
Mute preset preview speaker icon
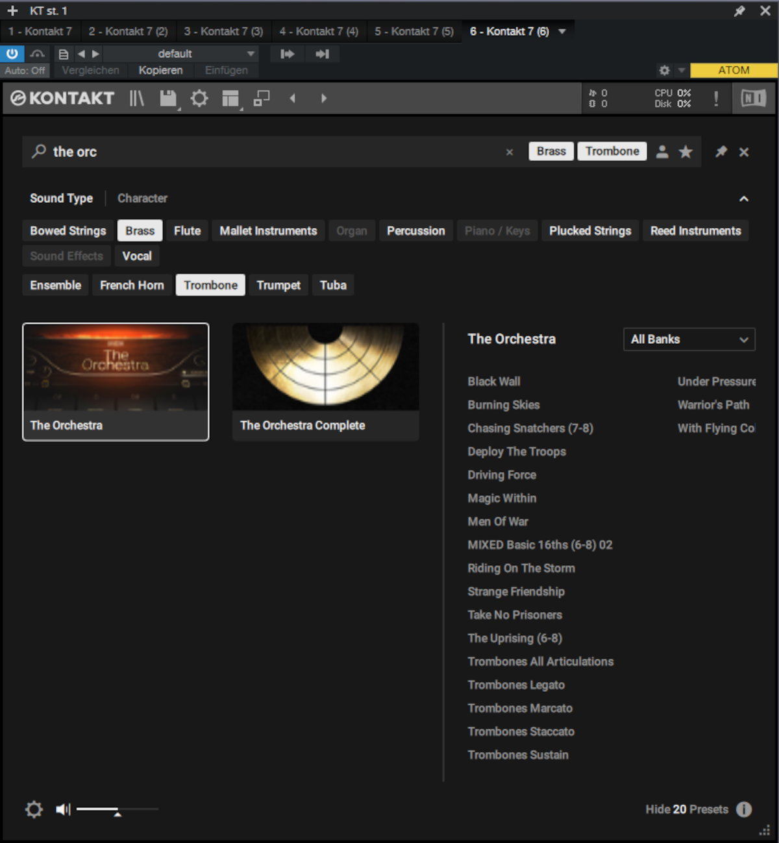tap(63, 809)
